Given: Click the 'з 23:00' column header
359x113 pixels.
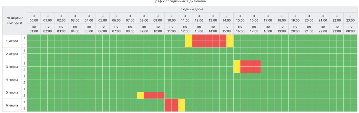Looking at the screenshot, I should [350, 18].
